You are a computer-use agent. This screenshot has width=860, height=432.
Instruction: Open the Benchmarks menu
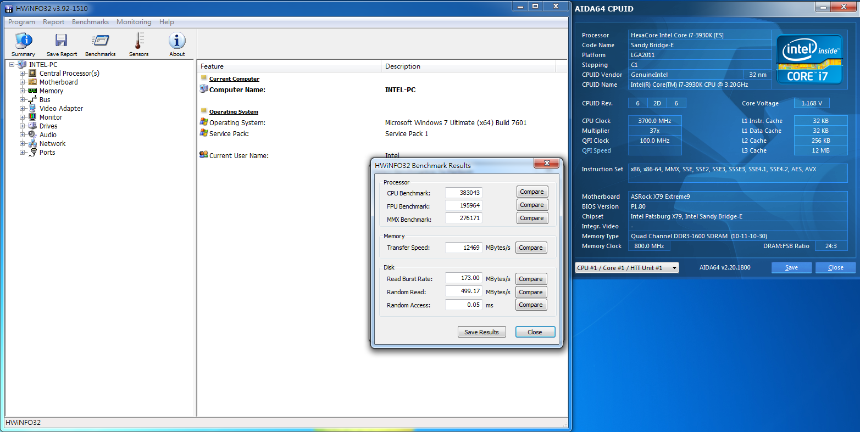[x=90, y=22]
